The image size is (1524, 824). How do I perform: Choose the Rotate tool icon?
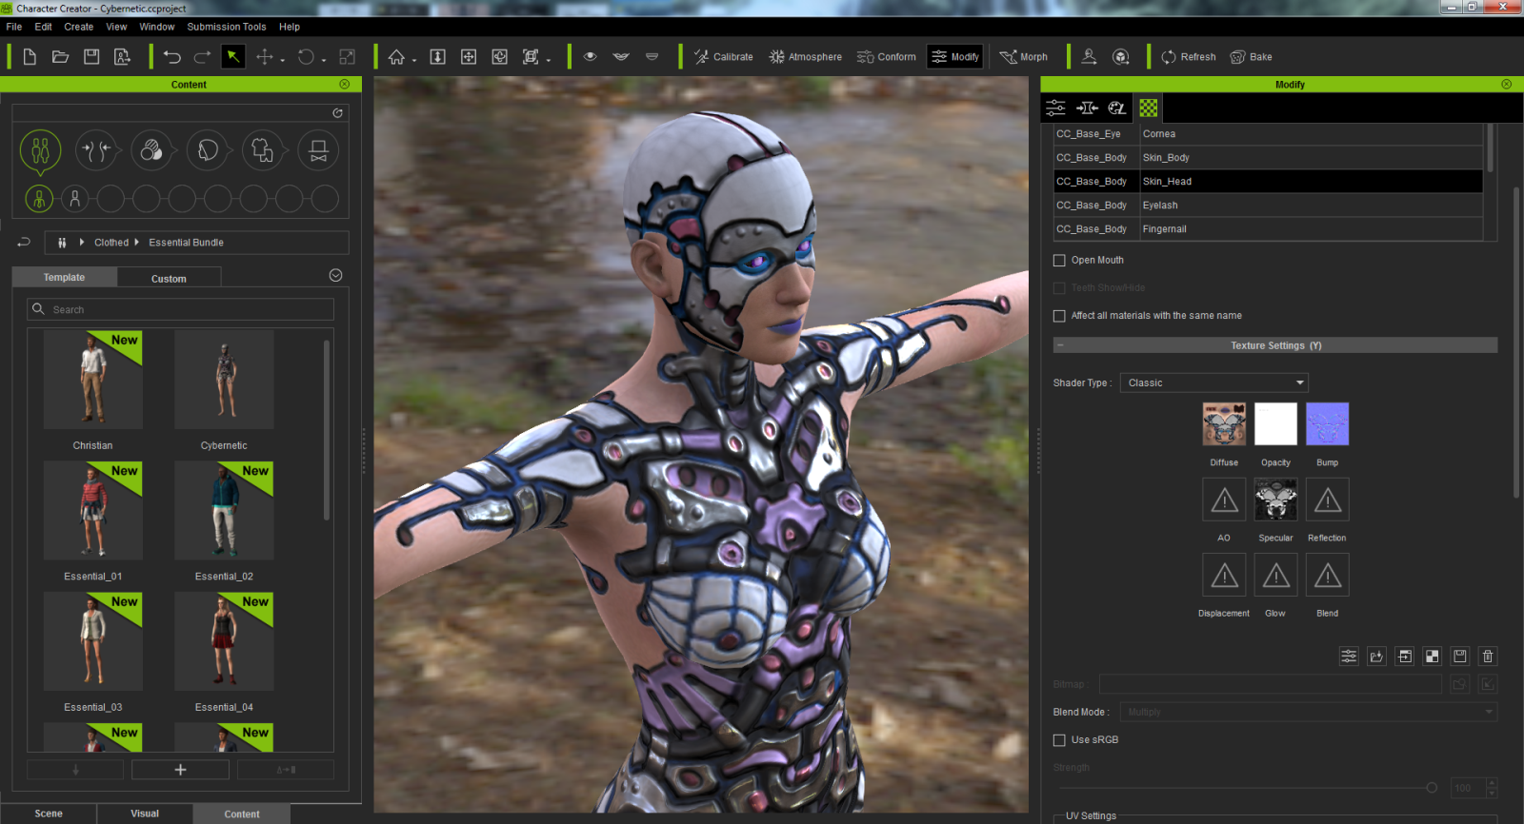coord(306,57)
